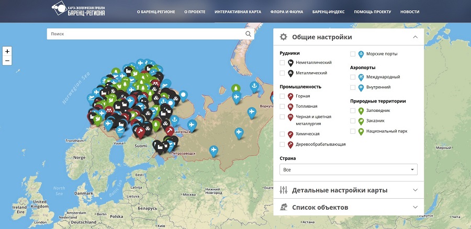
Task: Click the Деревообрабатывающая legend icon
Action: click(290, 145)
